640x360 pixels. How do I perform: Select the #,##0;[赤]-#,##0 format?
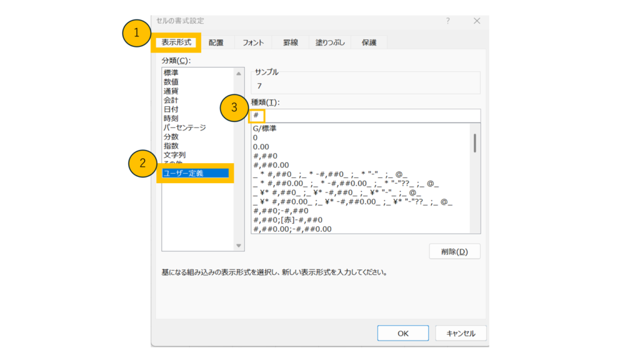[287, 220]
